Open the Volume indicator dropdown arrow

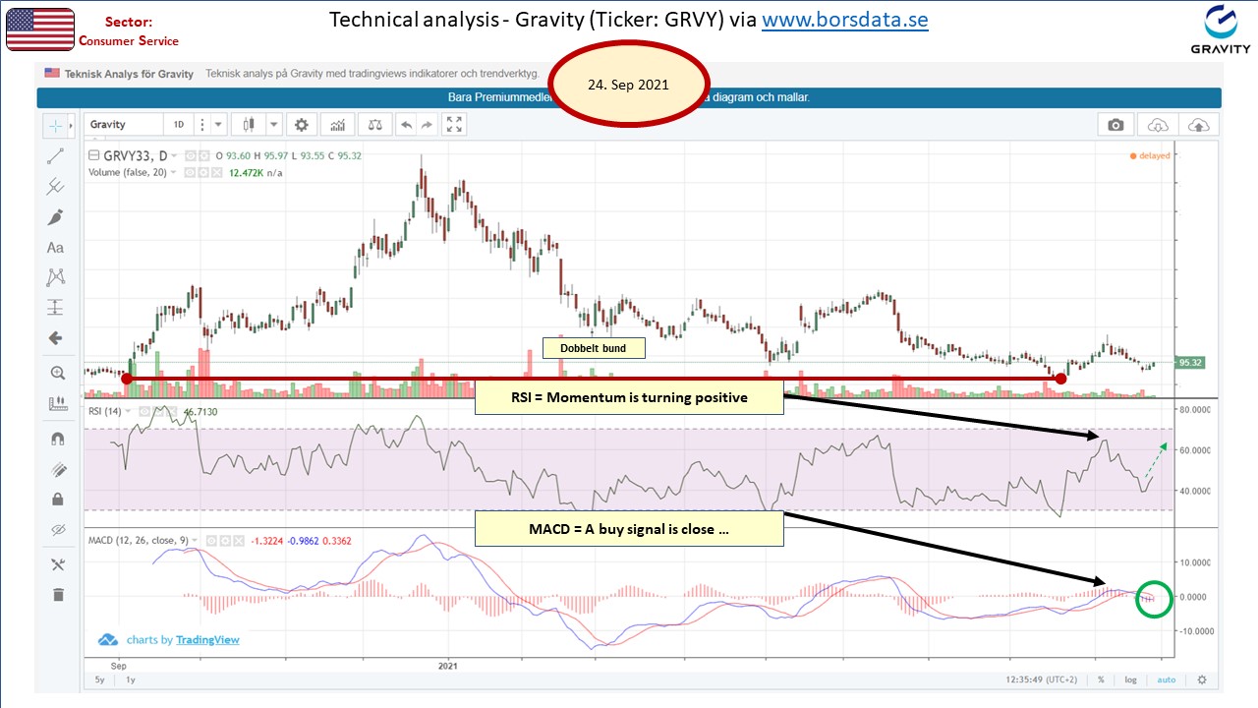[174, 172]
